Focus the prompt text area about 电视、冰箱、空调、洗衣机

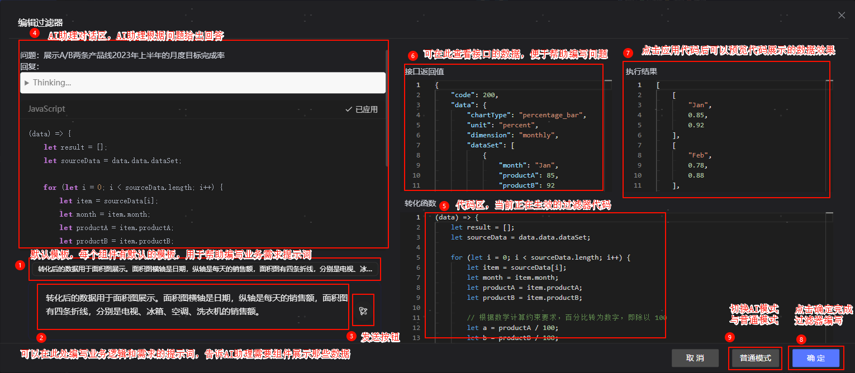point(193,307)
